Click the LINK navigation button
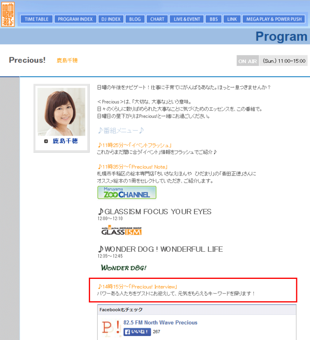This screenshot has height=340, width=310. tap(232, 19)
